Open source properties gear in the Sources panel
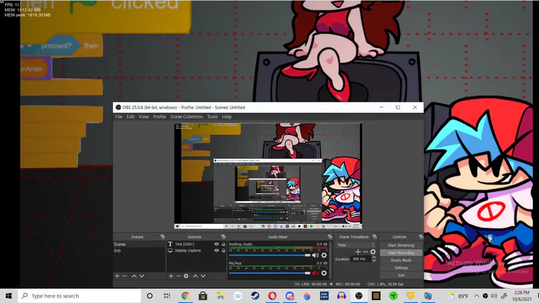The width and height of the screenshot is (539, 303). tap(186, 276)
